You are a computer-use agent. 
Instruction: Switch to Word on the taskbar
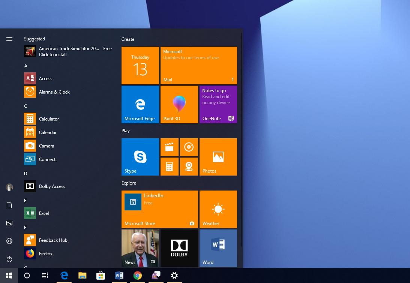119,276
